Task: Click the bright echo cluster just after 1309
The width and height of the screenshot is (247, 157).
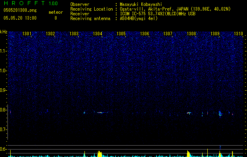Action: point(220,113)
